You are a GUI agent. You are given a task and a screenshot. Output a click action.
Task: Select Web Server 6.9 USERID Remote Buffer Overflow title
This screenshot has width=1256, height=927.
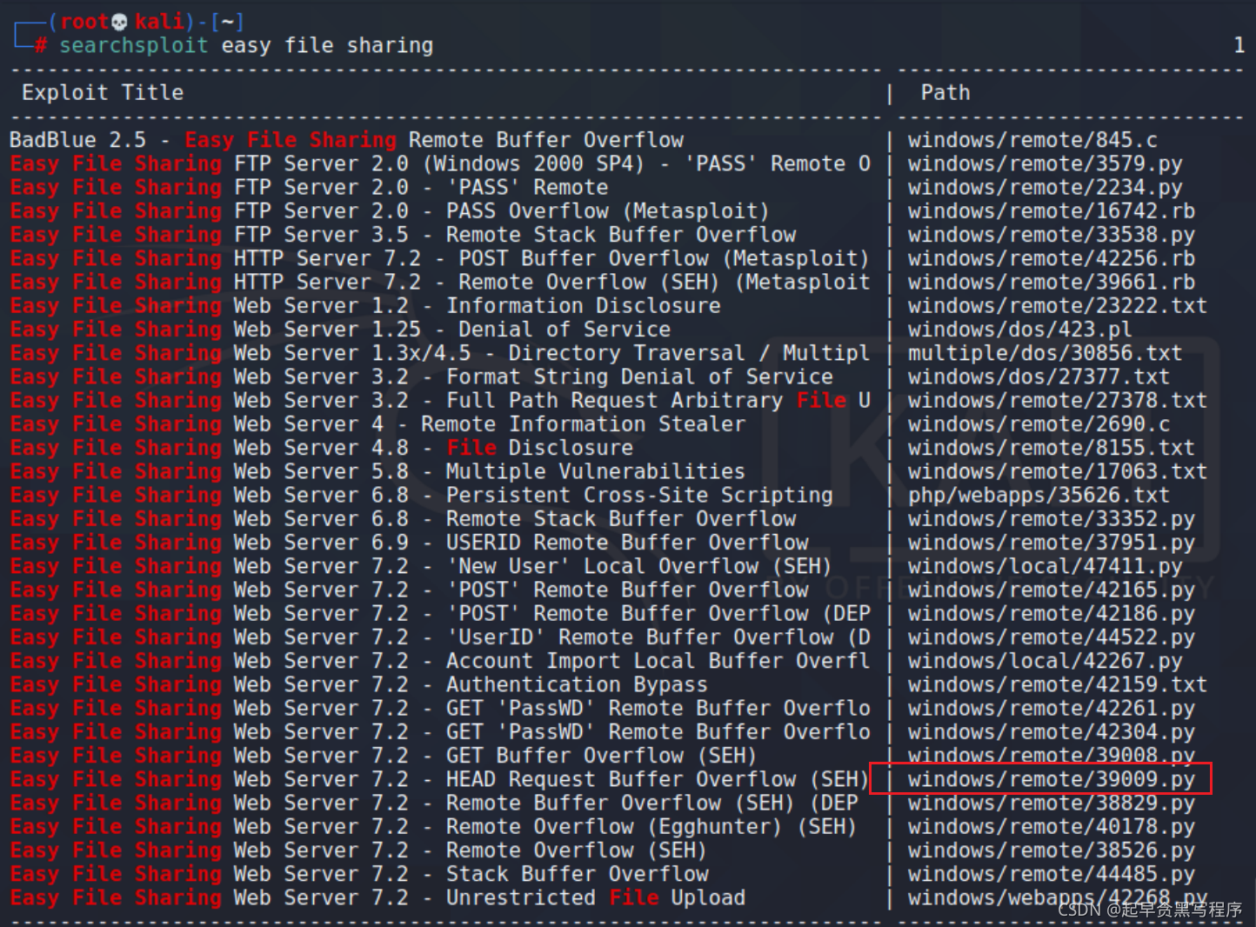coord(409,543)
